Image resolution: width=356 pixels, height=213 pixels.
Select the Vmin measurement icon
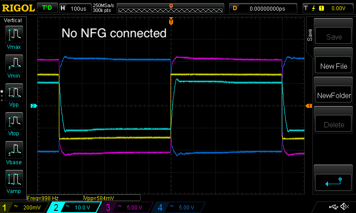click(14, 63)
